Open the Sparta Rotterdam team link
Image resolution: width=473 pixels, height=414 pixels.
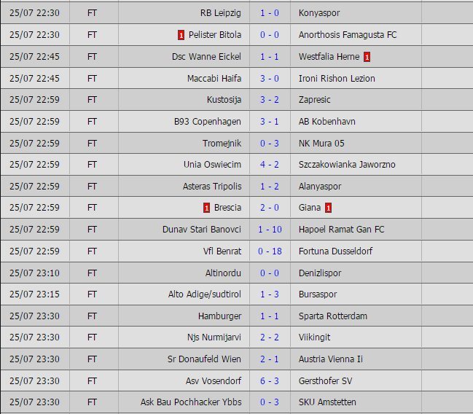point(333,316)
